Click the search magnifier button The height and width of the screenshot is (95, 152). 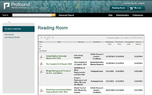point(54,15)
